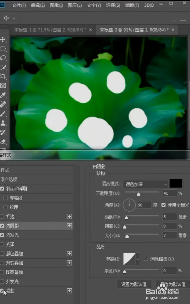This screenshot has height=304, width=190.
Task: Open the 图层(L) menu
Action: coord(75,5)
